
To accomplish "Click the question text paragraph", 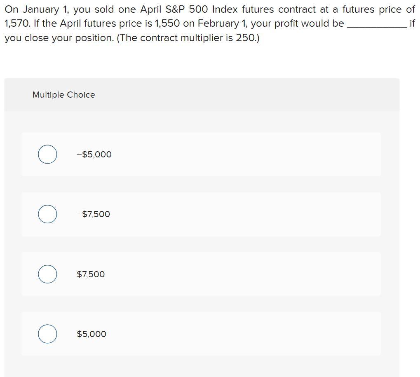I will 206,23.
